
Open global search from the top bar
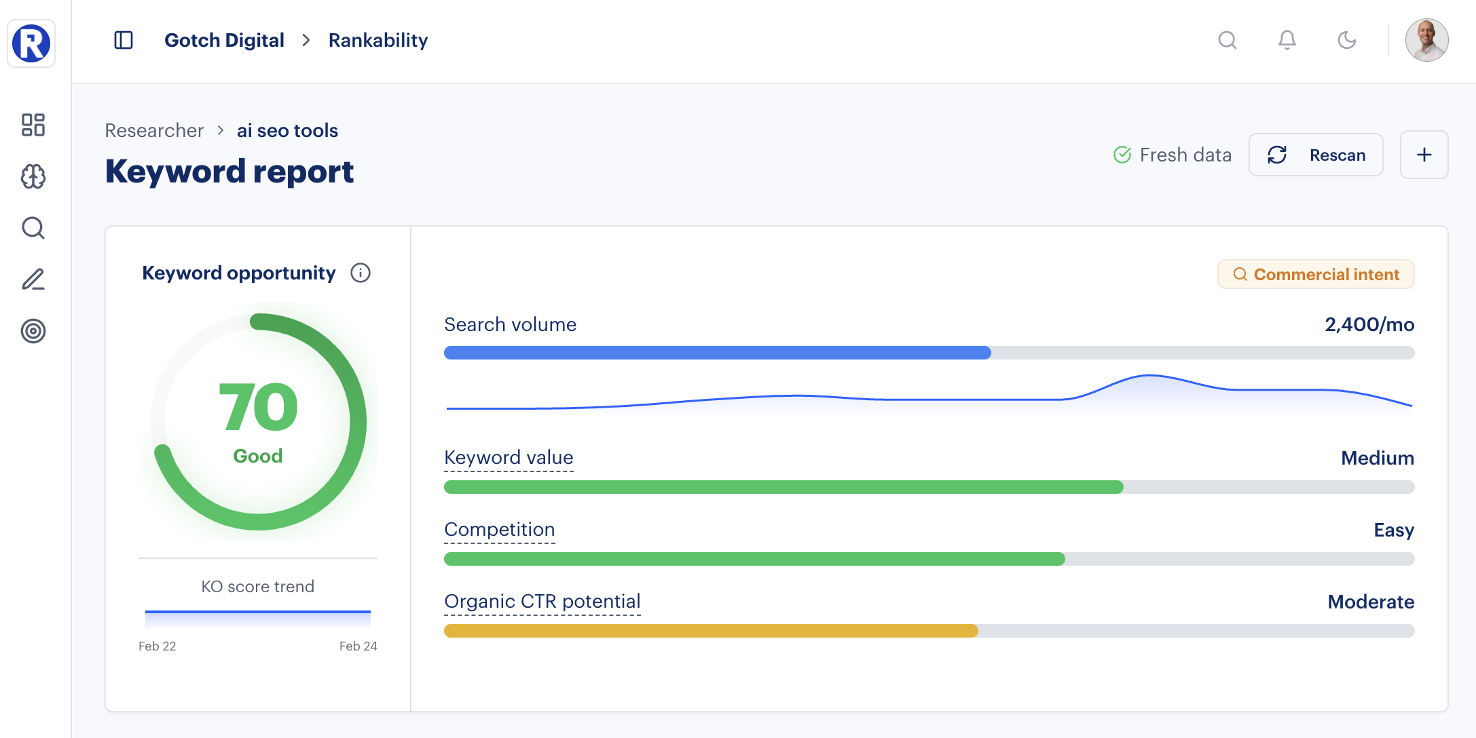[x=1228, y=40]
